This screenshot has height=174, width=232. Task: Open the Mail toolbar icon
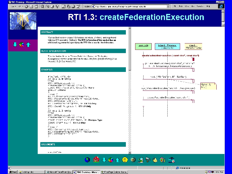(x=68, y=6)
